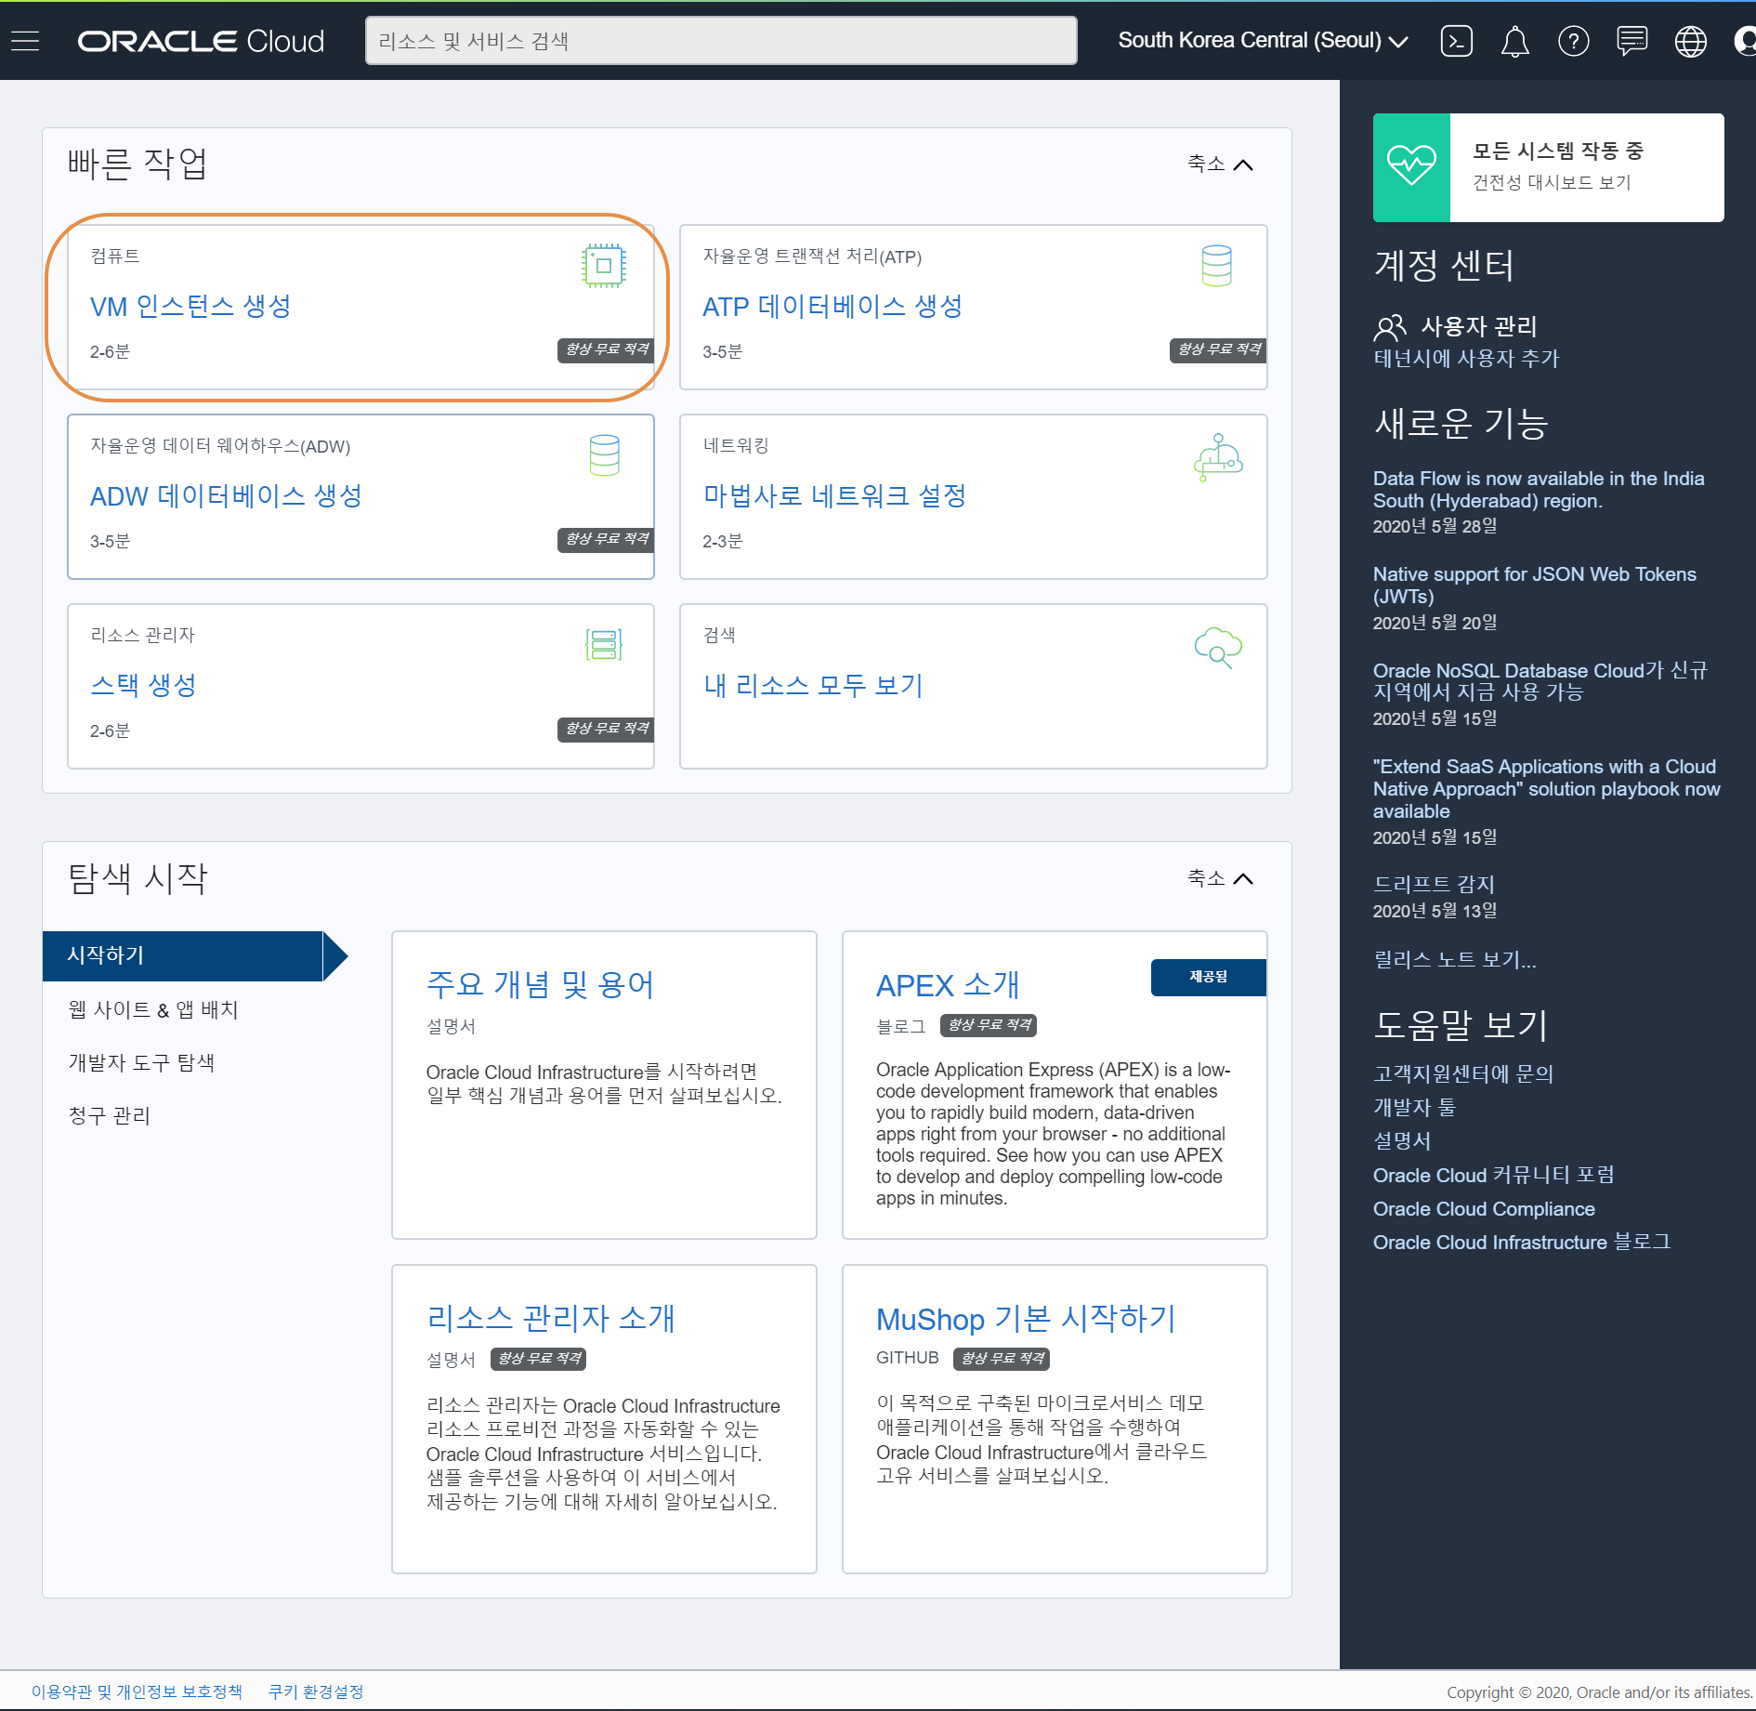Click the user management people icon

pyautogui.click(x=1390, y=328)
